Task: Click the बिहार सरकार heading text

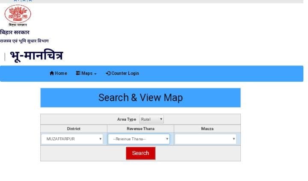Action: point(15,33)
